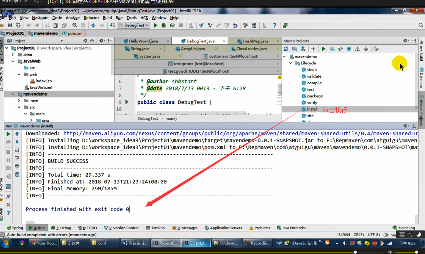Image resolution: width=425 pixels, height=254 pixels.
Task: Close the Run panel with the red X icon
Action: pos(8,205)
